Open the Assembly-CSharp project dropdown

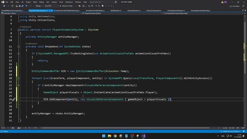tap(42, 14)
